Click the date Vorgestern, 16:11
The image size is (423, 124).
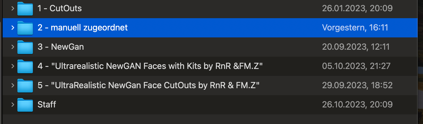355,28
